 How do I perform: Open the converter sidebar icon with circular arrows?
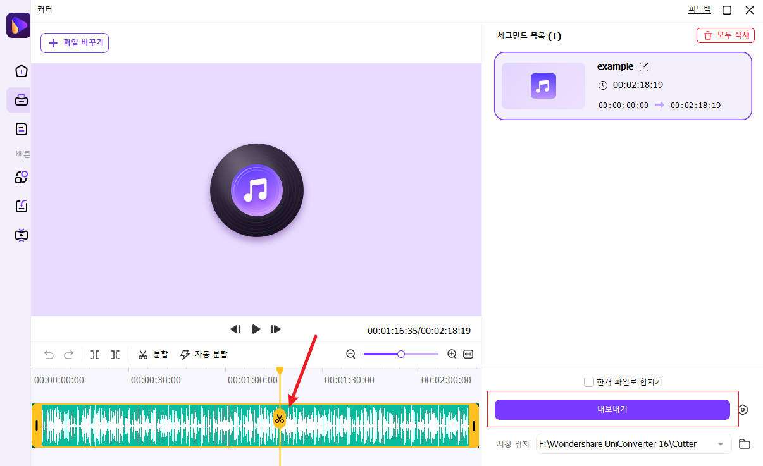pyautogui.click(x=22, y=177)
